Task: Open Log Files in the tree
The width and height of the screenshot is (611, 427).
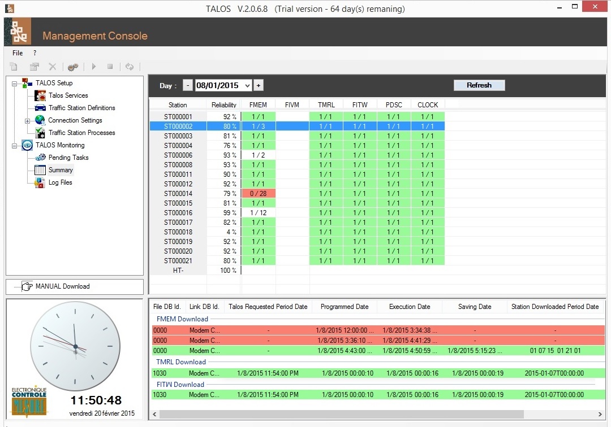Action: [60, 182]
